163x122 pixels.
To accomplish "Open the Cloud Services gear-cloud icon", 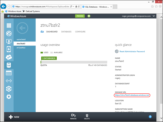I will click(x=9, y=57).
